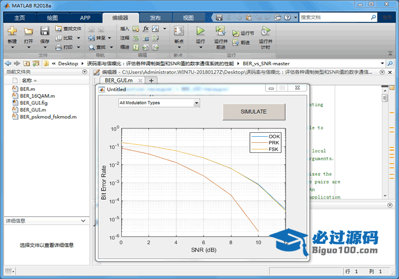Click the decrease indent icon

click(155, 47)
